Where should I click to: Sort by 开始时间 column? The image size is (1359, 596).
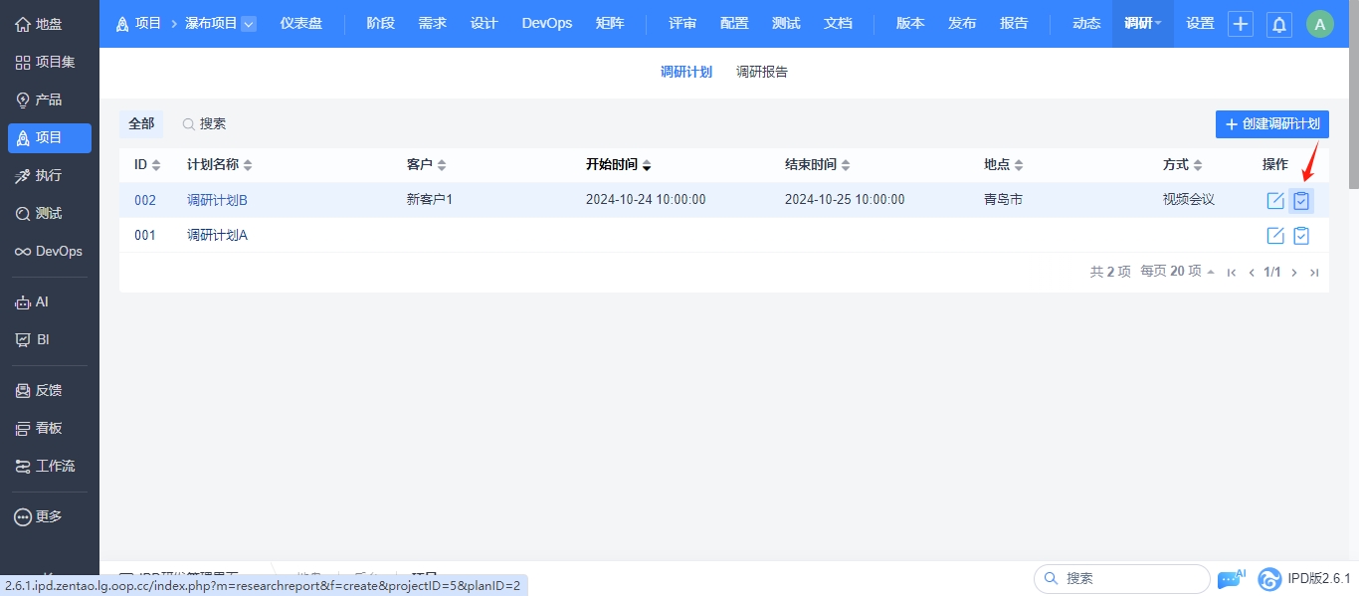pyautogui.click(x=618, y=164)
